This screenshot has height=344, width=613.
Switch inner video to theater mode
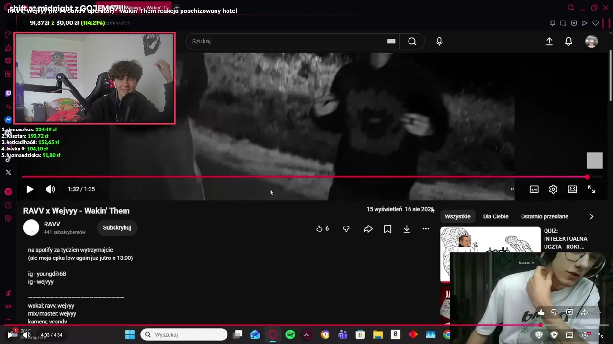[x=572, y=189]
